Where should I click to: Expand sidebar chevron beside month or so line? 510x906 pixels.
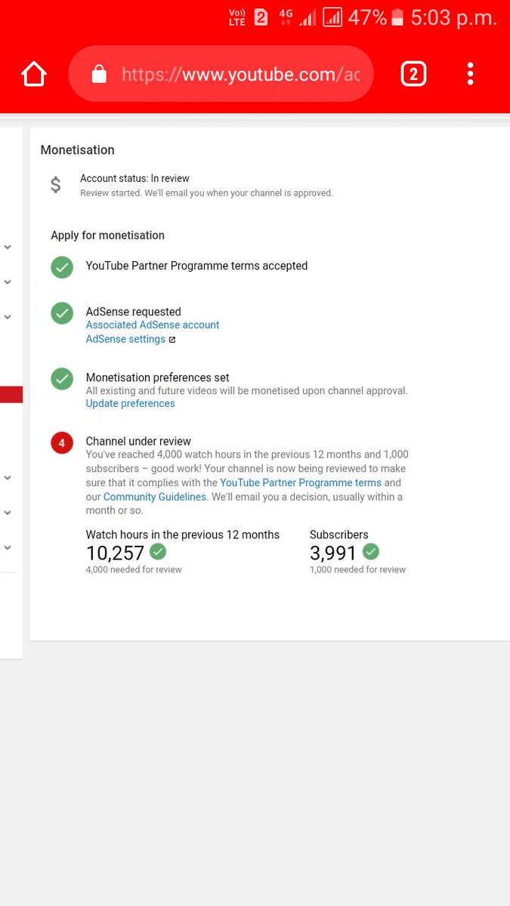8,513
